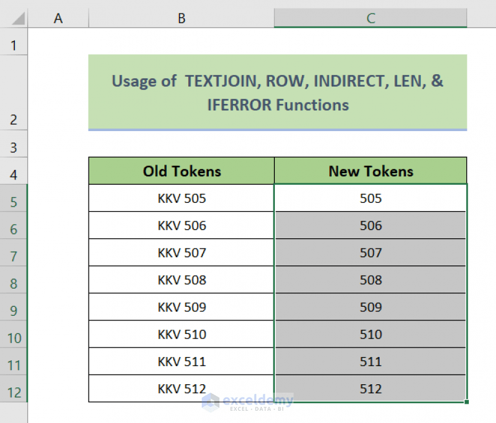Viewport: 496px width, 423px height.
Task: Select cell containing 'KKV 506'
Action: click(182, 225)
